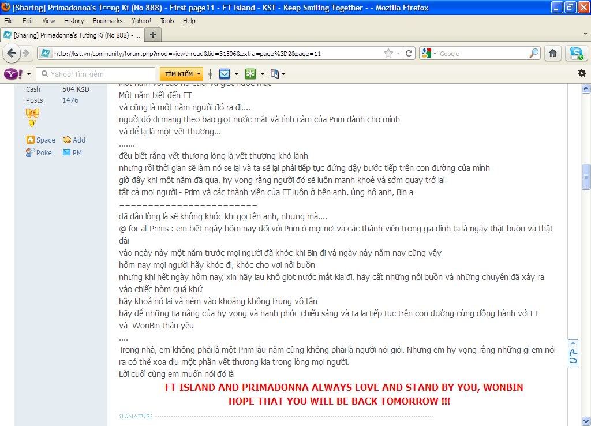Click the Forward navigation arrow
Image resolution: width=591 pixels, height=426 pixels.
25,53
